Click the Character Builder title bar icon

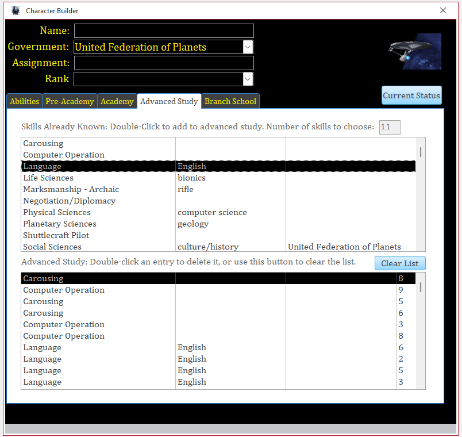pos(16,10)
